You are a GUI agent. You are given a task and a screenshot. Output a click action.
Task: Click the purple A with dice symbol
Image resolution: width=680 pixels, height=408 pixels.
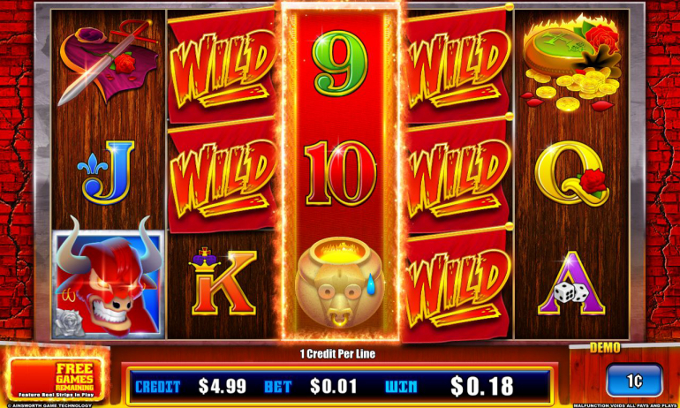tap(571, 283)
